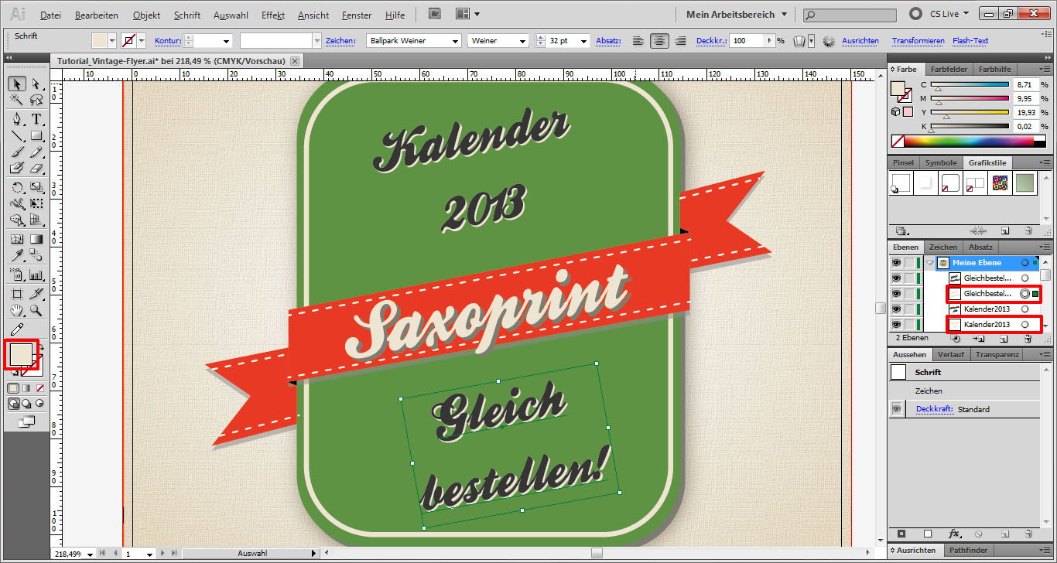
Task: Select the Magic Wand tool
Action: tap(16, 101)
